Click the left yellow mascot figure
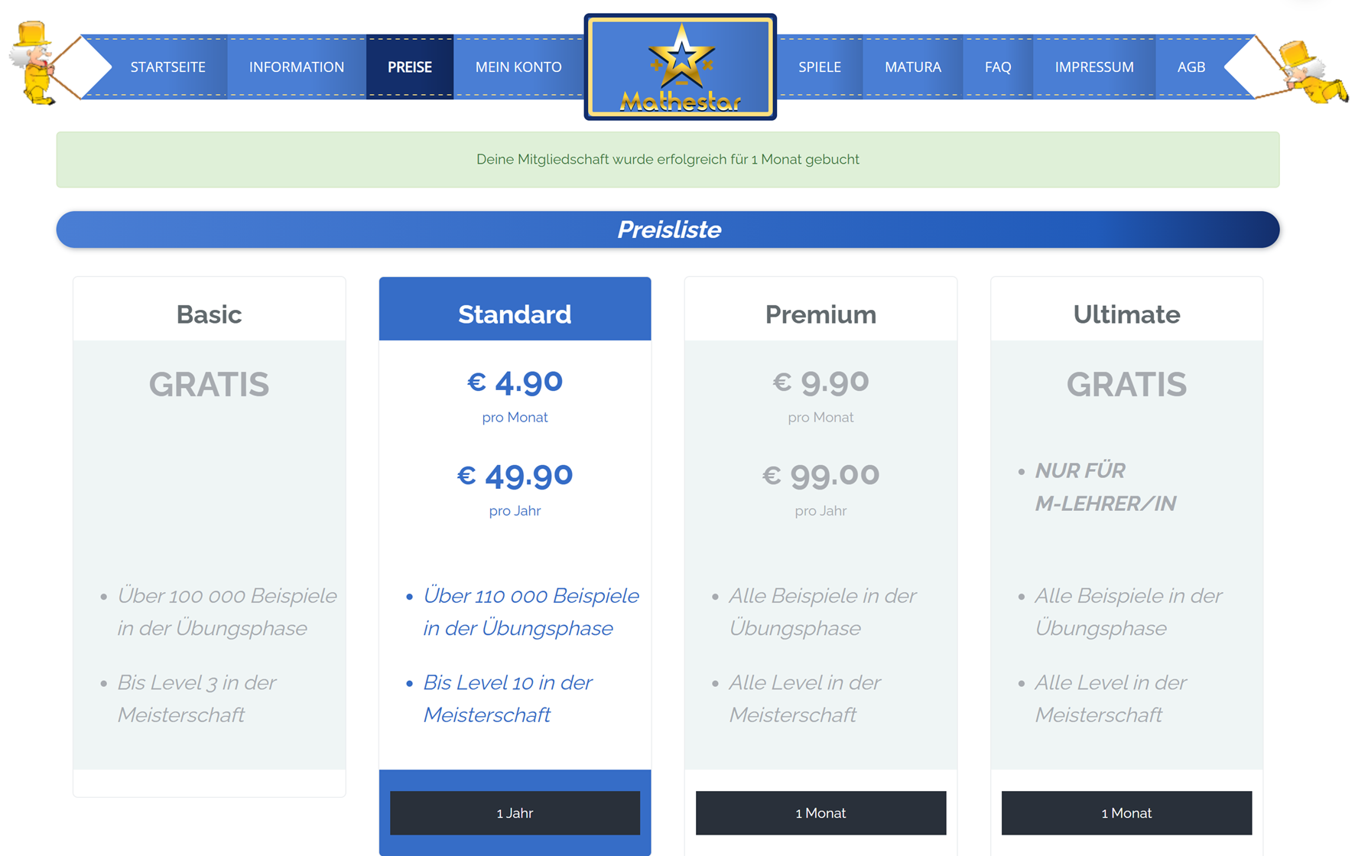The image size is (1355, 856). tap(33, 63)
